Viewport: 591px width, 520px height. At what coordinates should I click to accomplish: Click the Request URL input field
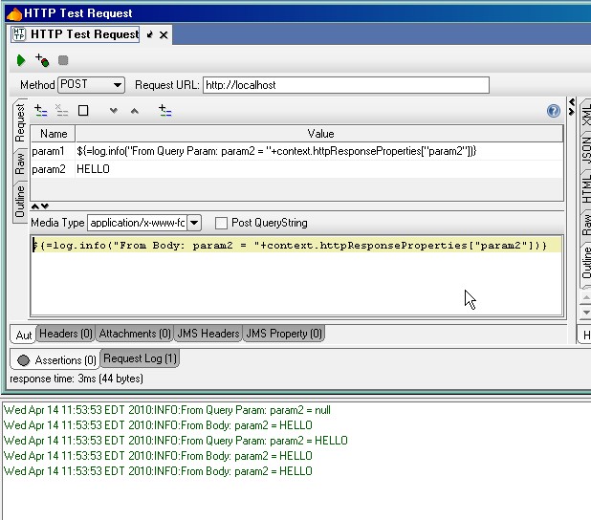tap(345, 85)
